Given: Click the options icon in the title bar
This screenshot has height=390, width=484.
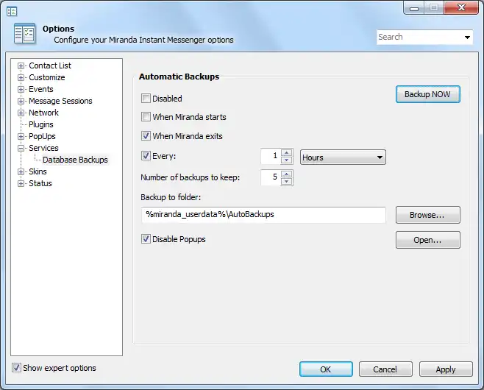Looking at the screenshot, I should (12, 12).
